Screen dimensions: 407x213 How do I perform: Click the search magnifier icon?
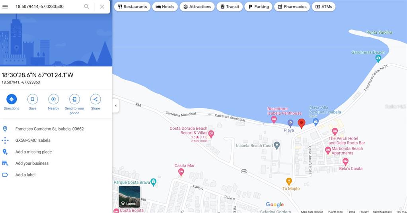86,7
